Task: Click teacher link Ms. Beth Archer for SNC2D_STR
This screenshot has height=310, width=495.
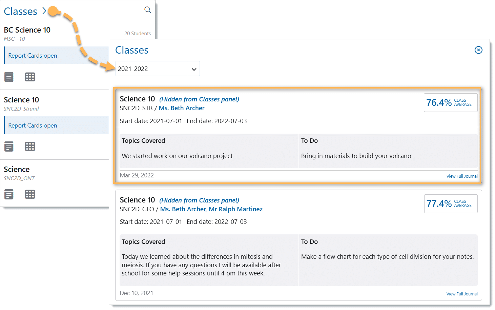Action: coord(182,108)
